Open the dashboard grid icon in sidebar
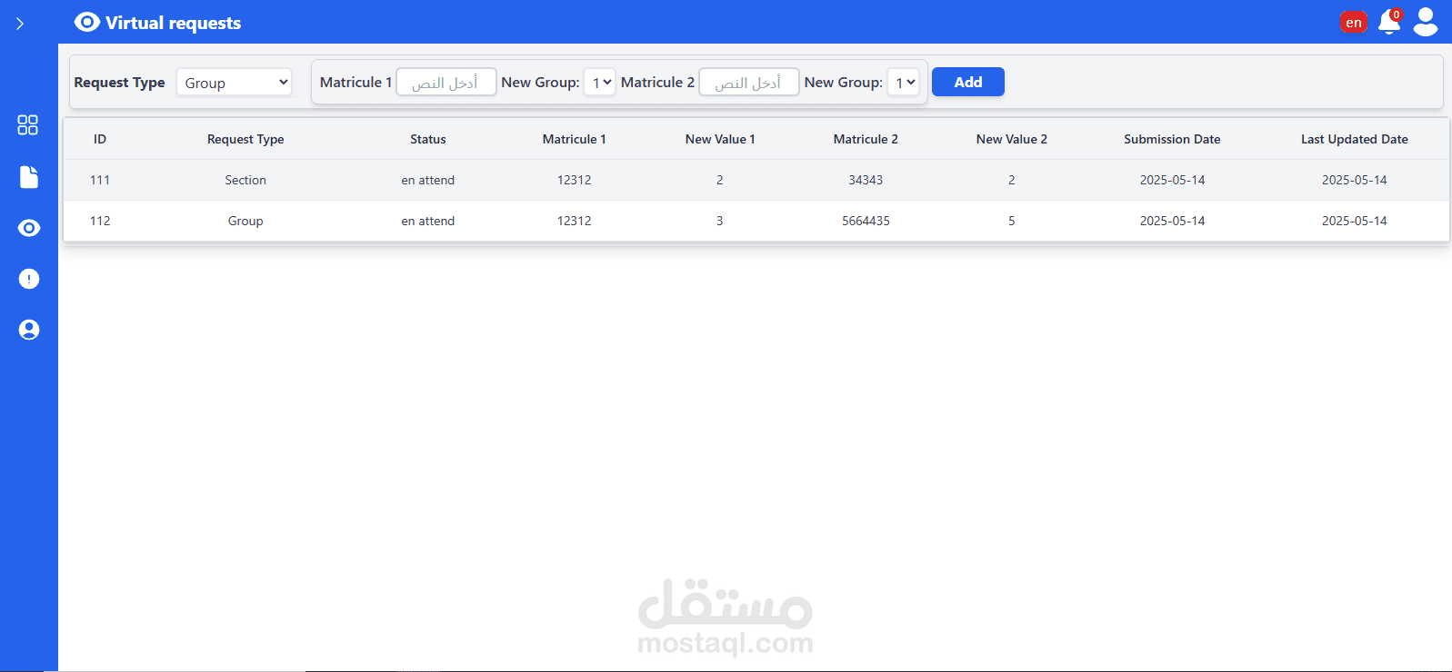The width and height of the screenshot is (1452, 672). click(x=28, y=125)
